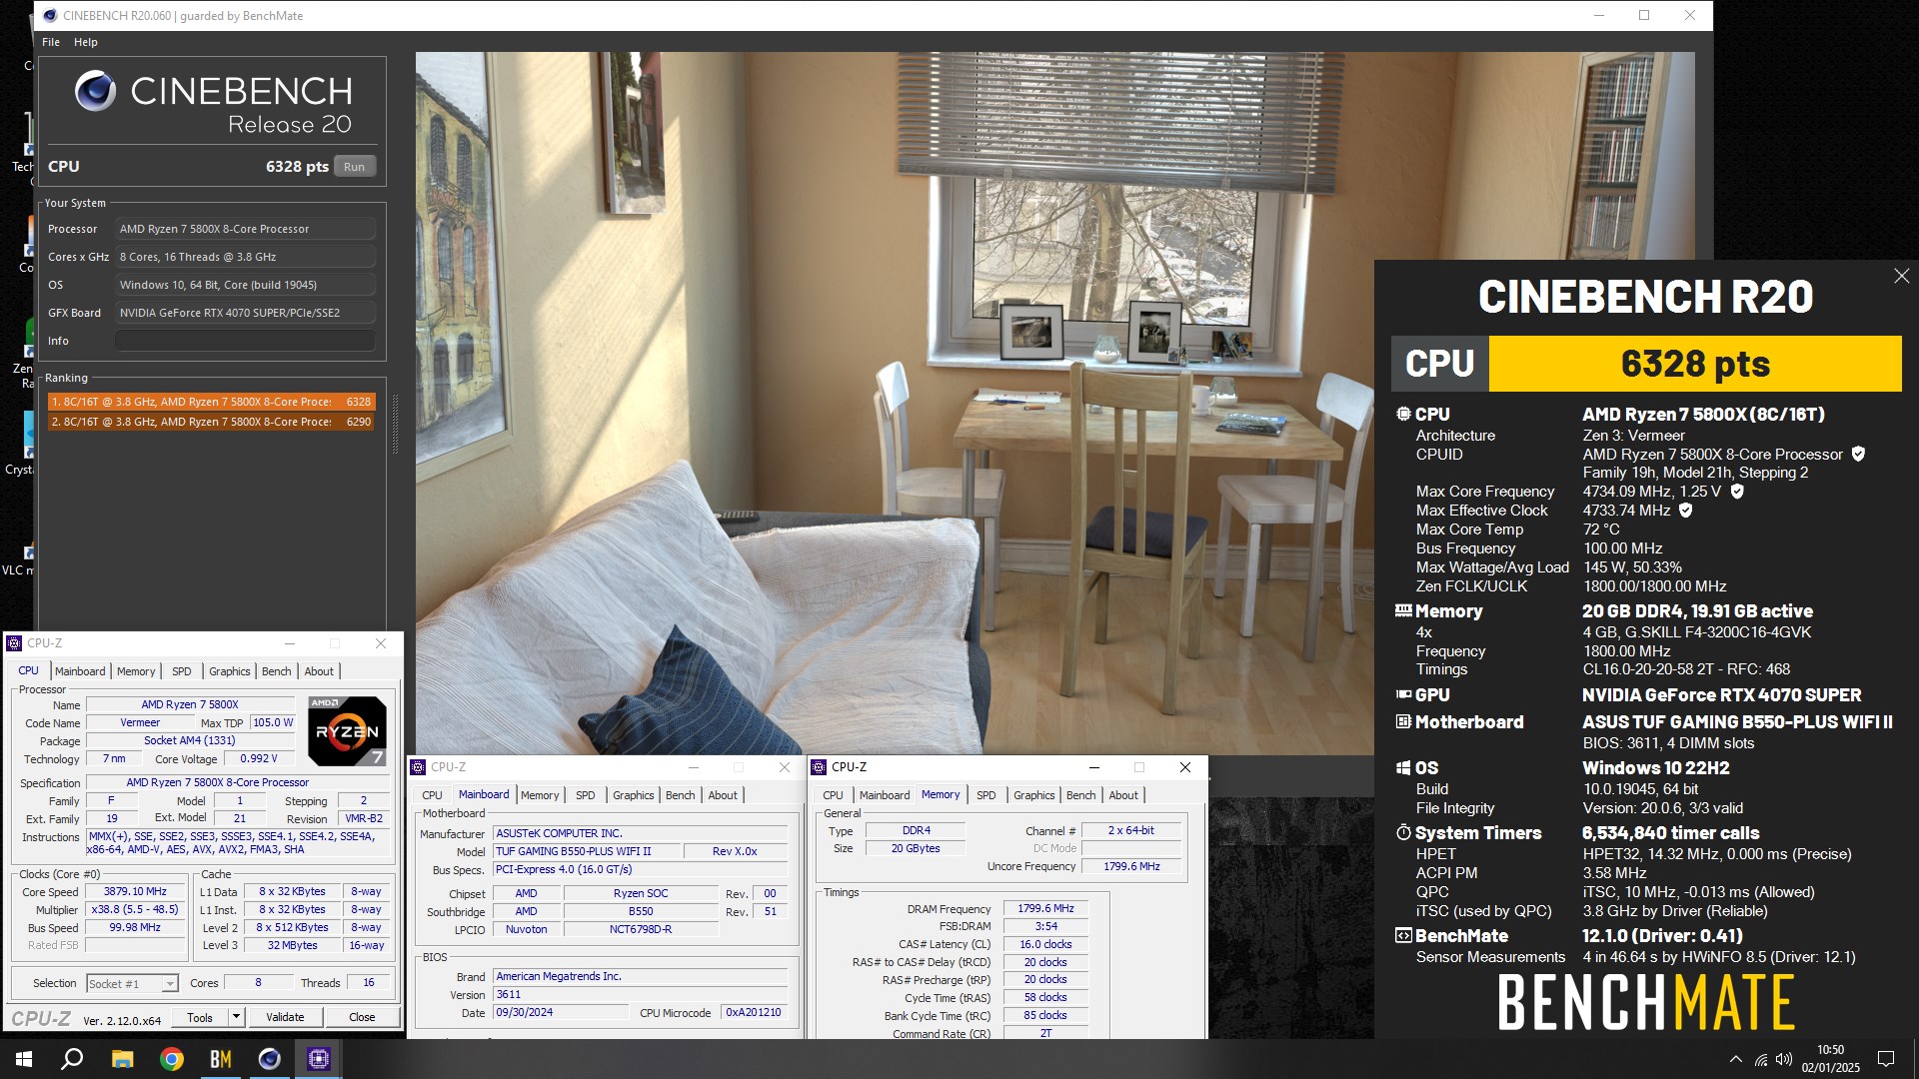
Task: Close the BenchMate results overlay
Action: click(x=1901, y=276)
